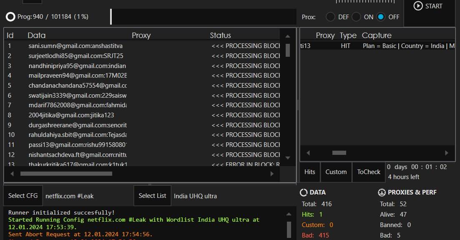This screenshot has height=240, width=460.
Task: Select the HIT entry in hits list
Action: coord(377,46)
